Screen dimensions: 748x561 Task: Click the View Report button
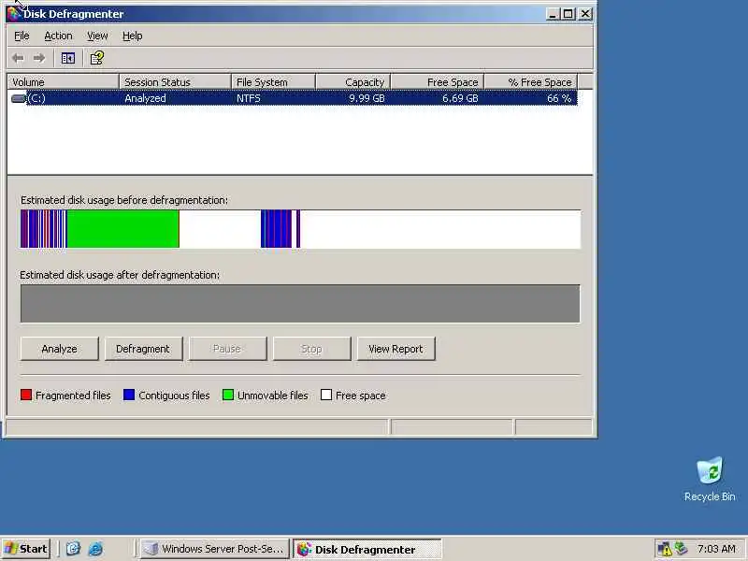(x=396, y=349)
